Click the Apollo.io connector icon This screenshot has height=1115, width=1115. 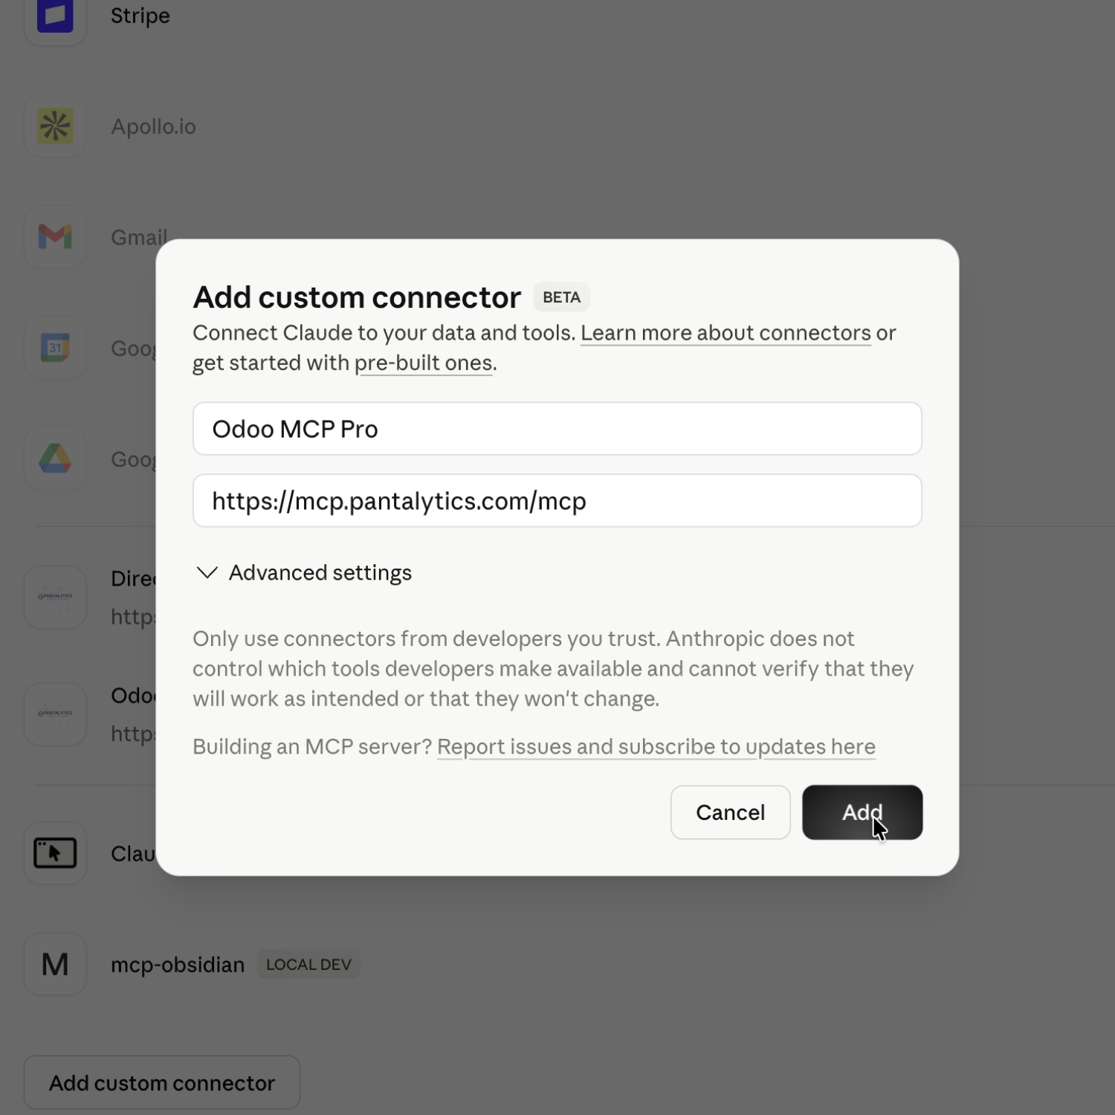tap(55, 126)
